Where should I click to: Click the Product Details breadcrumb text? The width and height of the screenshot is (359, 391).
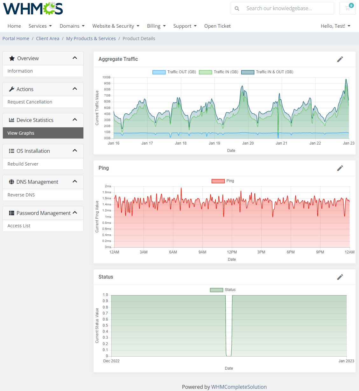(x=139, y=39)
